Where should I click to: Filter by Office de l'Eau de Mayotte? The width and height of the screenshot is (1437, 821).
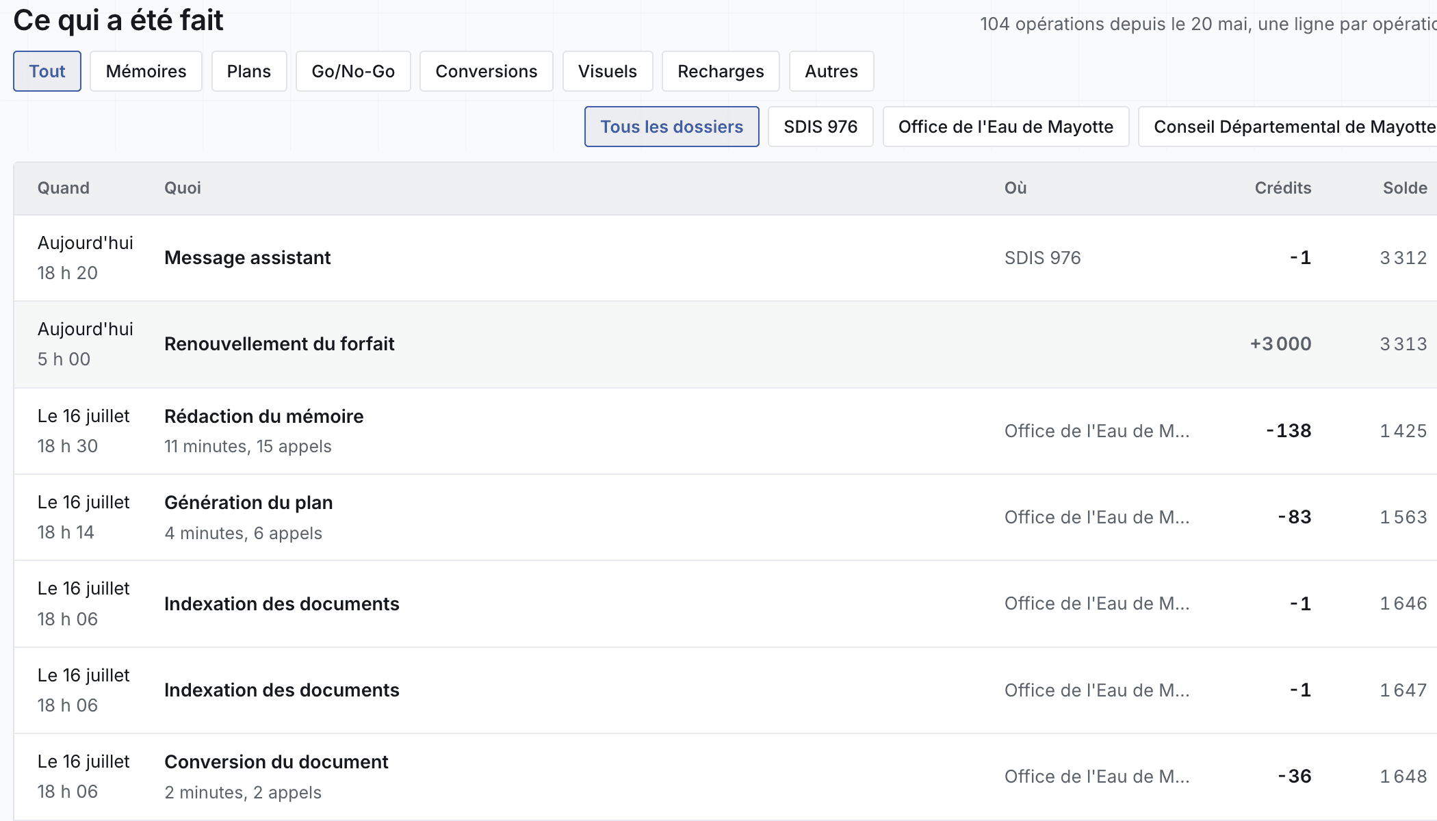click(1006, 127)
